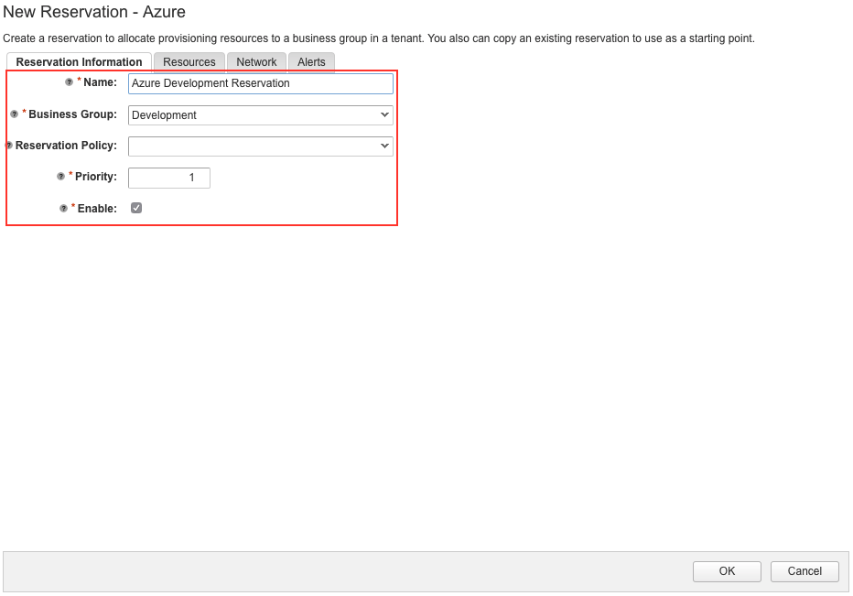Click the 'New Reservation - Azure' heading
The image size is (853, 596).
click(x=94, y=12)
